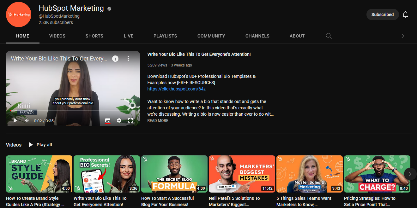
Task: Click 'How To Start A Successful Blog' title
Action: tap(167, 201)
